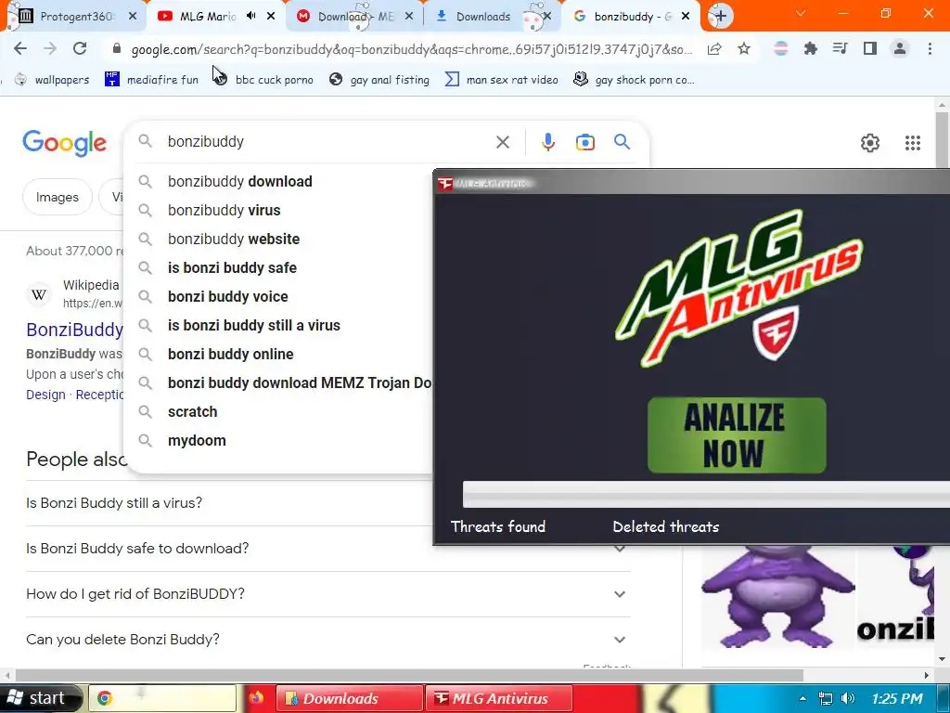Screen dimensions: 950x713
Task: Click the MLG Antivirus scan progress bar
Action: (706, 494)
